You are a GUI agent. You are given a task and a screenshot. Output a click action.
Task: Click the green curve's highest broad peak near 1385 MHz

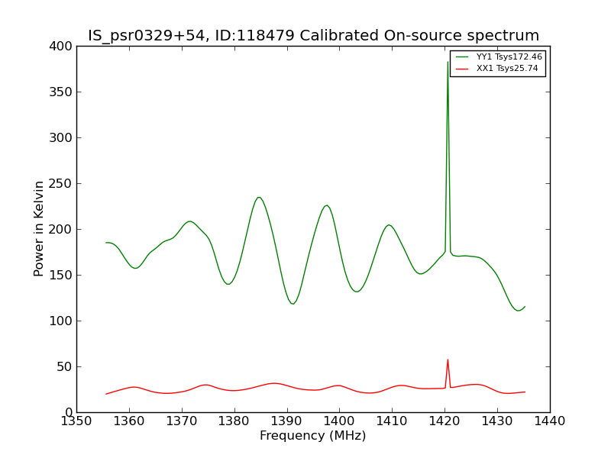258,198
